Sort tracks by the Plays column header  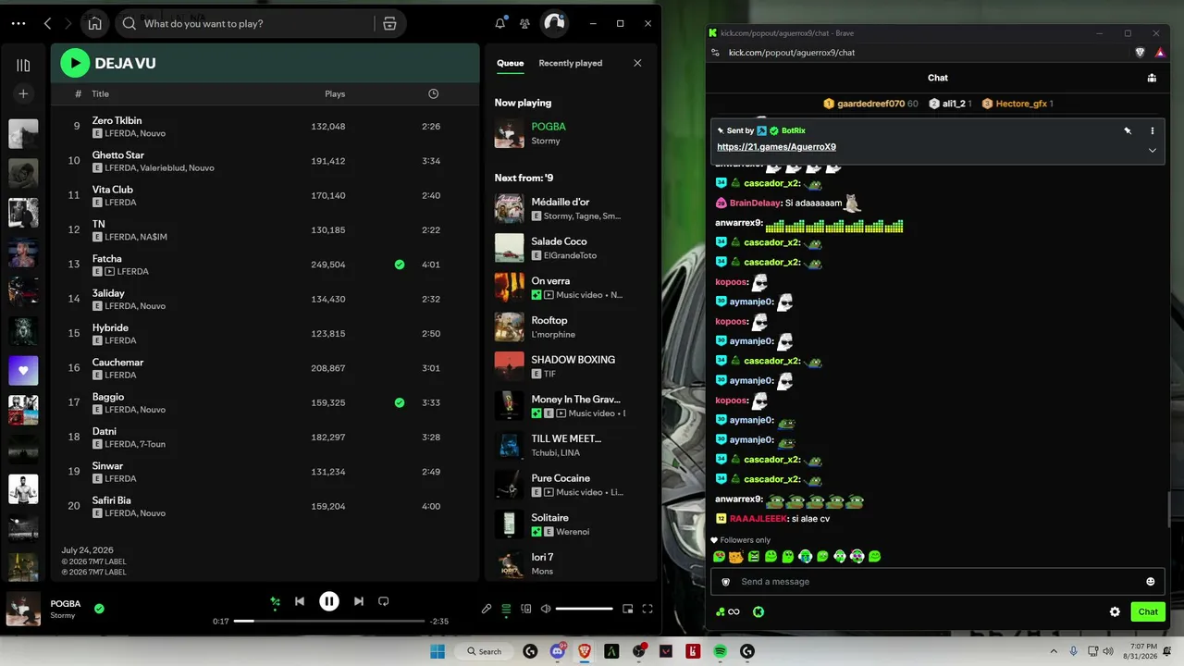coord(335,93)
